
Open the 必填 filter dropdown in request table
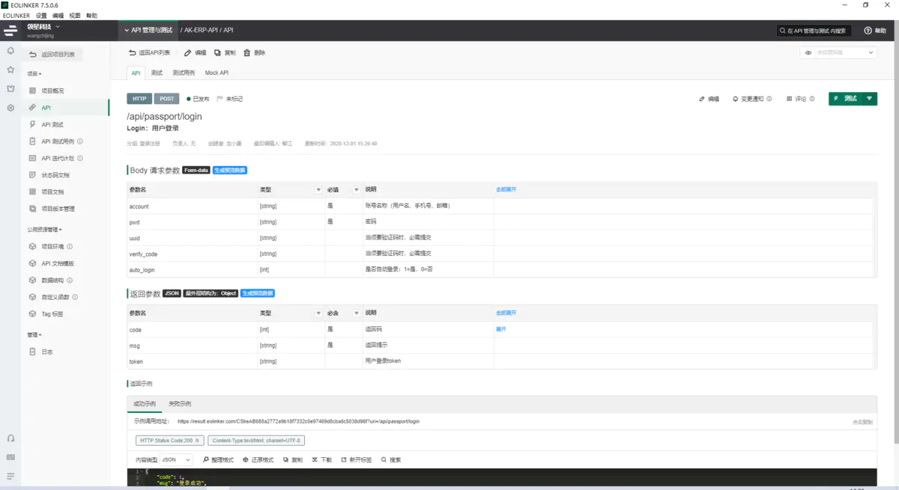click(x=356, y=190)
